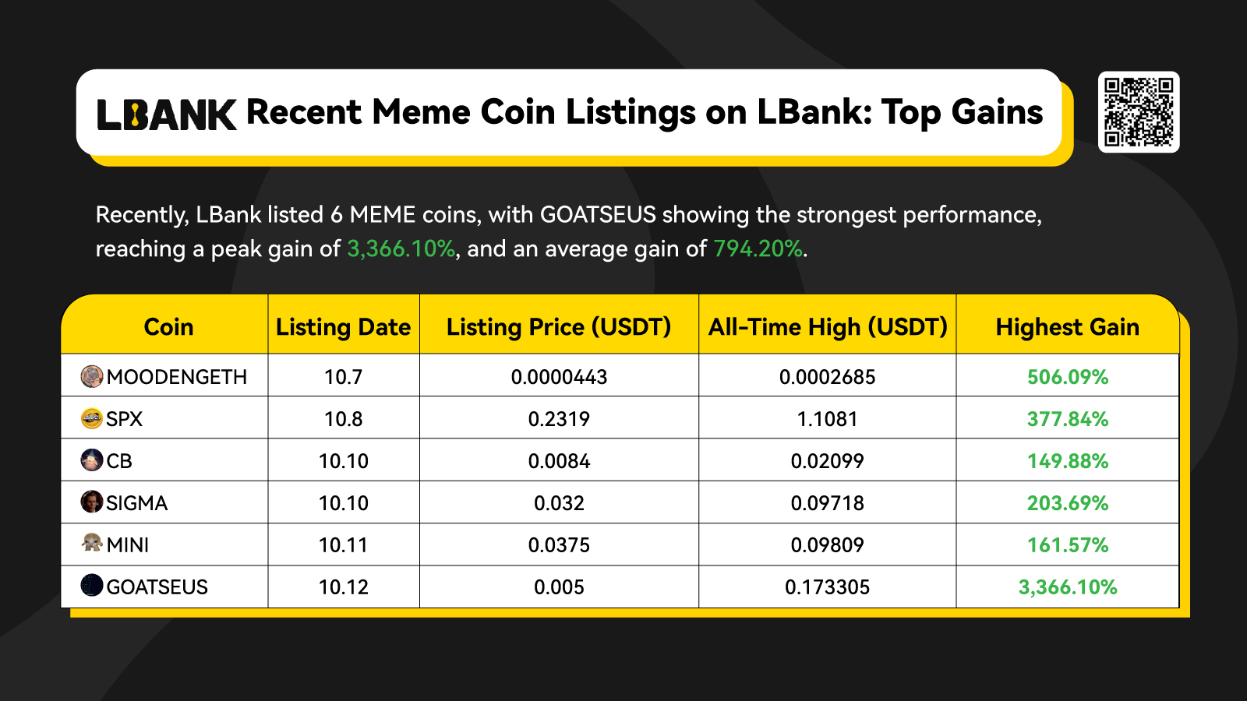Screen dimensions: 1247x701
Task: Click the 506.09% highest gain value
Action: pos(1068,377)
